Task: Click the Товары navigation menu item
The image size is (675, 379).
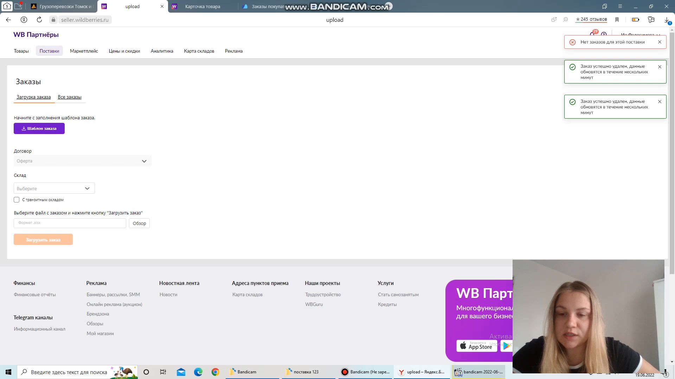Action: (21, 51)
